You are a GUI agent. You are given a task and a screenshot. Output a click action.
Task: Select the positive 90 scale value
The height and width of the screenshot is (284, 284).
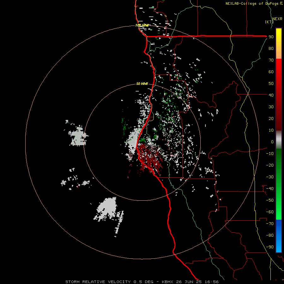pyautogui.click(x=271, y=37)
